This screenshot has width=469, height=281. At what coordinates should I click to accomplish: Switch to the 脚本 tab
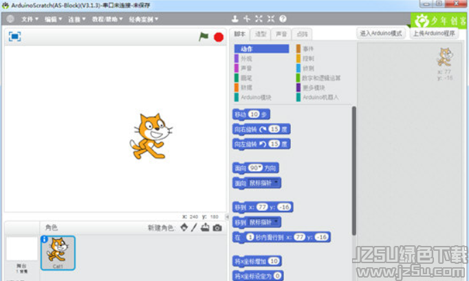tap(239, 34)
